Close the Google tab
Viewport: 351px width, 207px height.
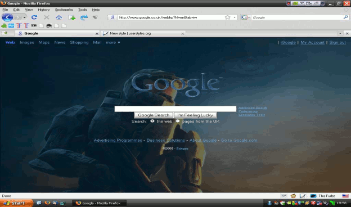click(97, 34)
